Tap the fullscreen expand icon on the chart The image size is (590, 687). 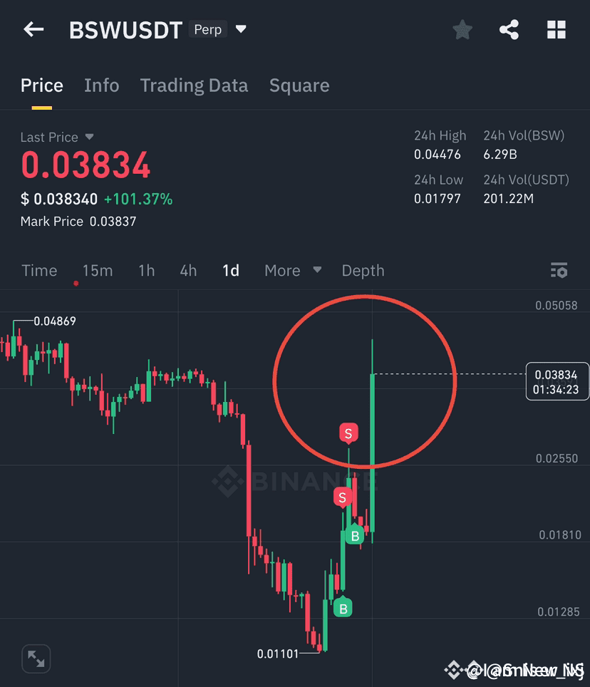[36, 658]
